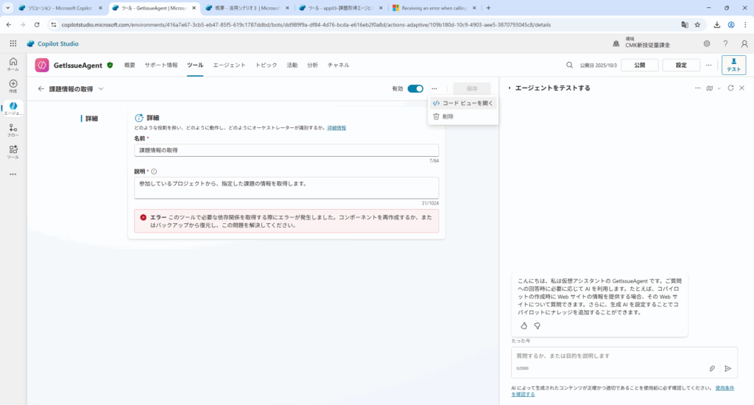The width and height of the screenshot is (754, 405).
Task: Open the ホーム (Home) sidebar icon
Action: click(13, 63)
